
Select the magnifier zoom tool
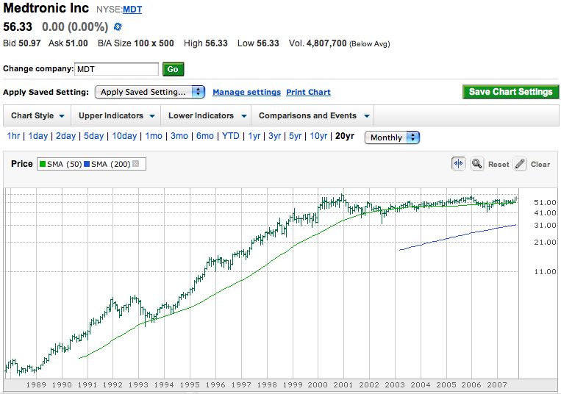[x=476, y=164]
